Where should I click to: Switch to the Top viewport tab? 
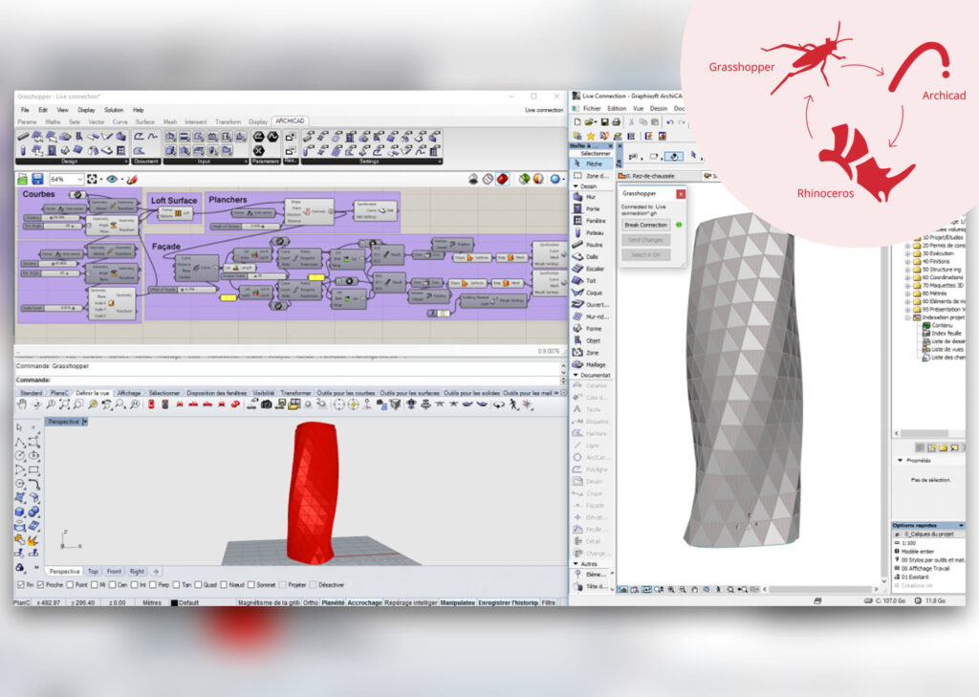93,572
